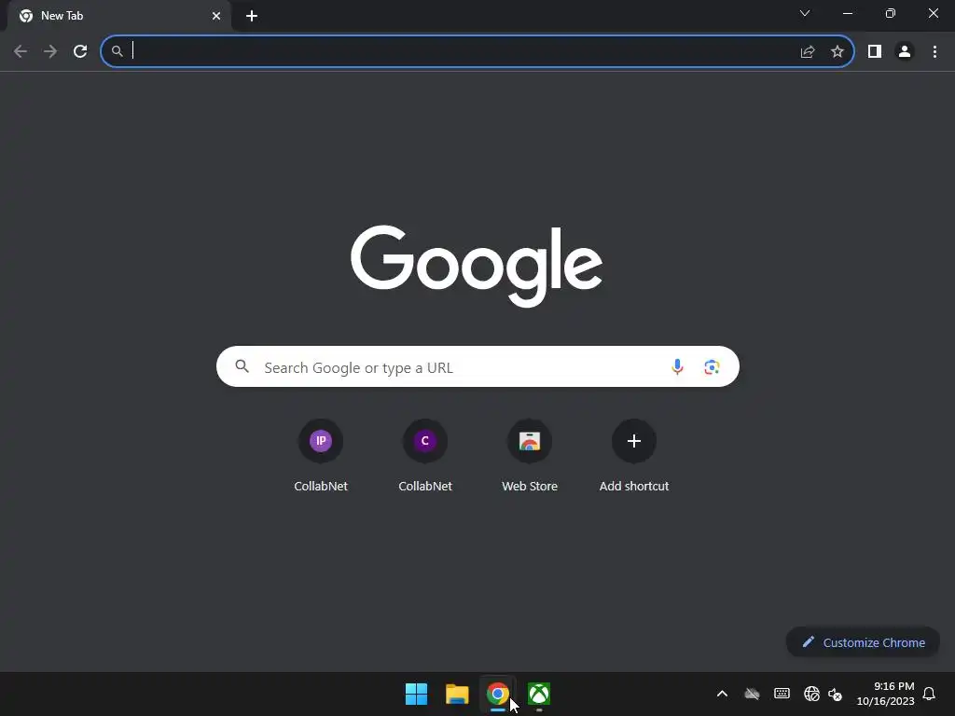Image resolution: width=955 pixels, height=716 pixels.
Task: Open the CollabNet shortcut with C icon
Action: pyautogui.click(x=425, y=441)
